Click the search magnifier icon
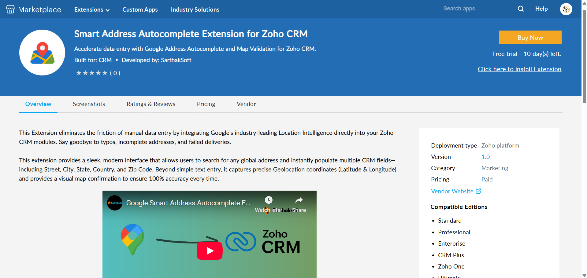Screen dimensions: 587x278 point(521,9)
